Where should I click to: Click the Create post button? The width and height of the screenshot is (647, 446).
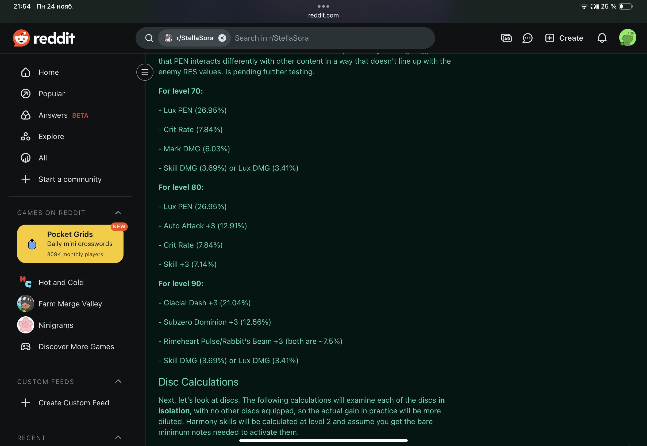564,38
